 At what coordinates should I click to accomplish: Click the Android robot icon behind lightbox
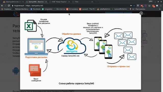point(16,71)
